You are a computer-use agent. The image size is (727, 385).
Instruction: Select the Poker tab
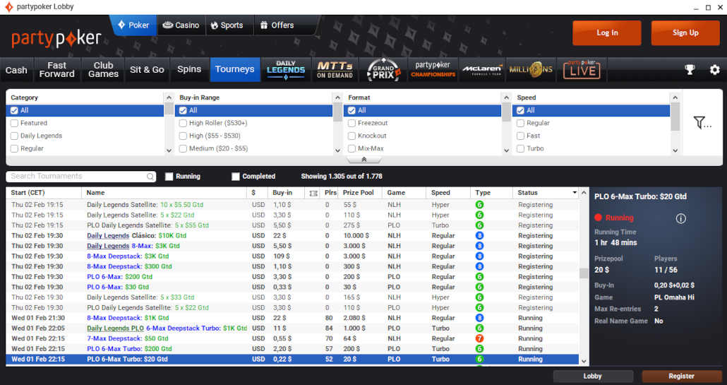133,25
